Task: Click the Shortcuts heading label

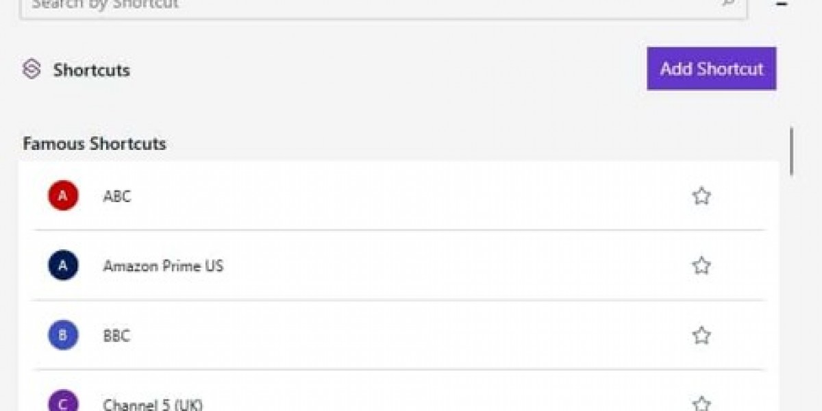Action: click(x=92, y=70)
